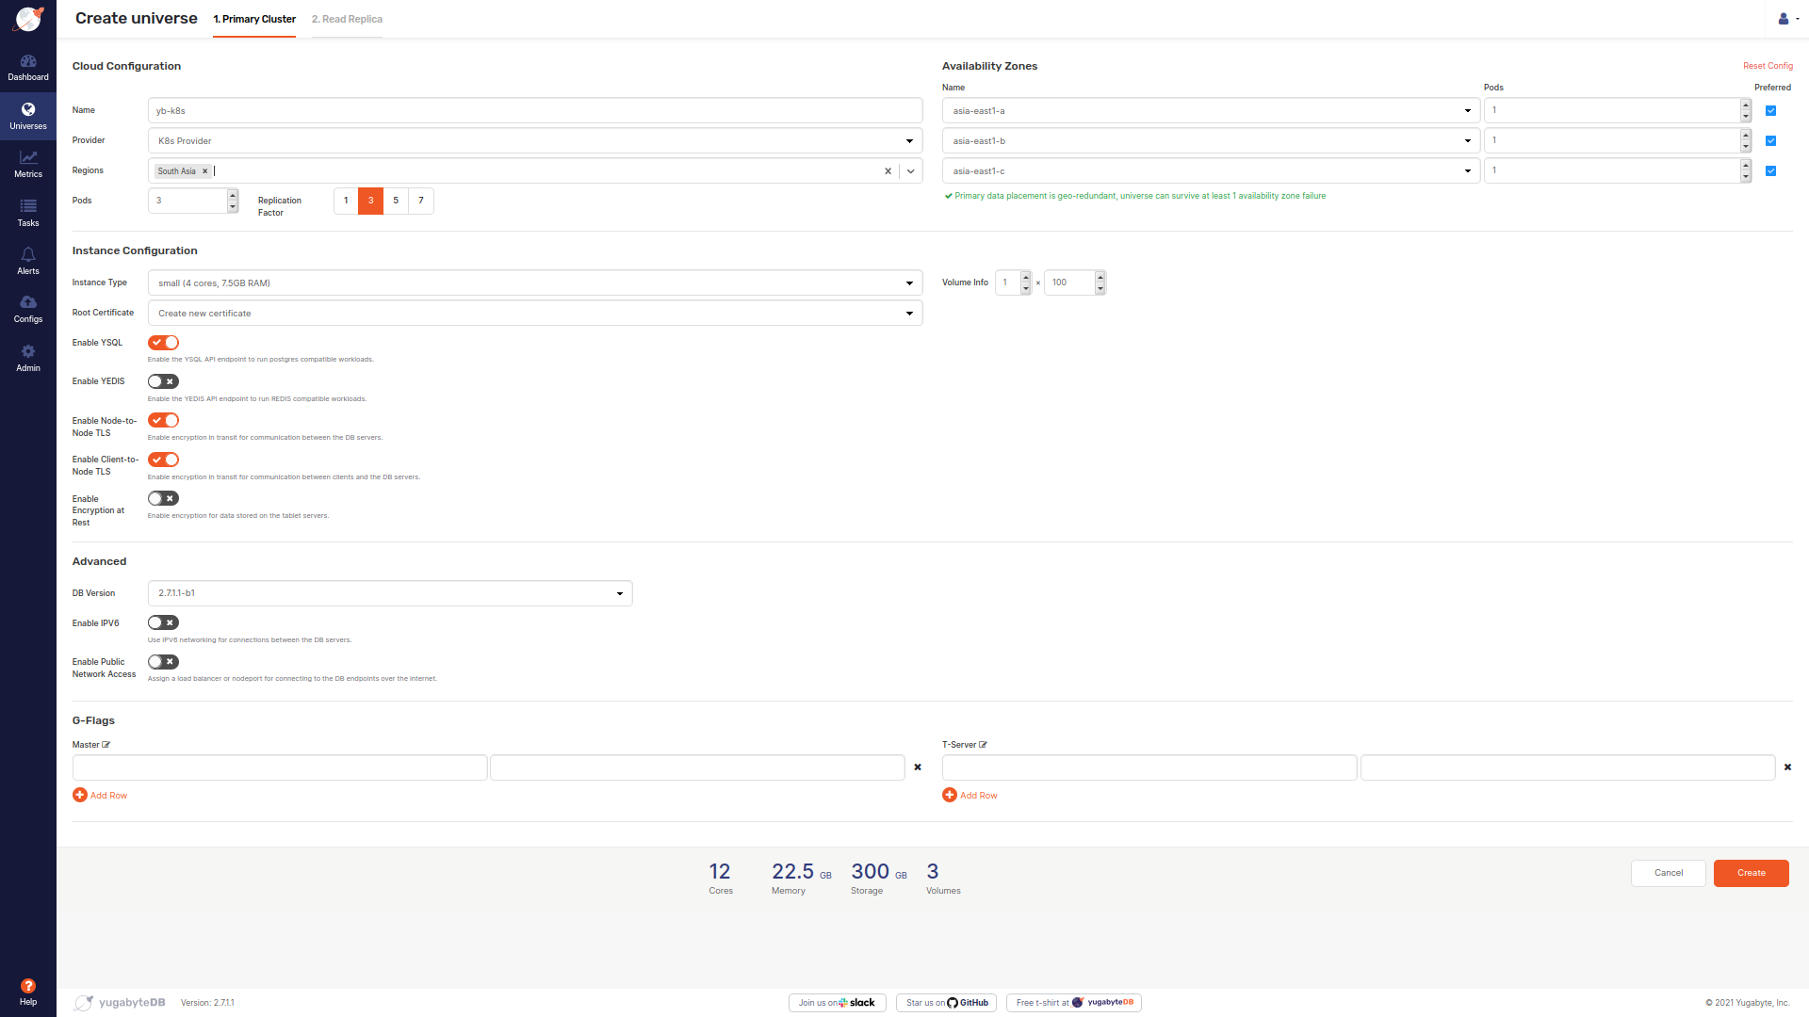
Task: Open the Admin gear icon
Action: [x=28, y=358]
